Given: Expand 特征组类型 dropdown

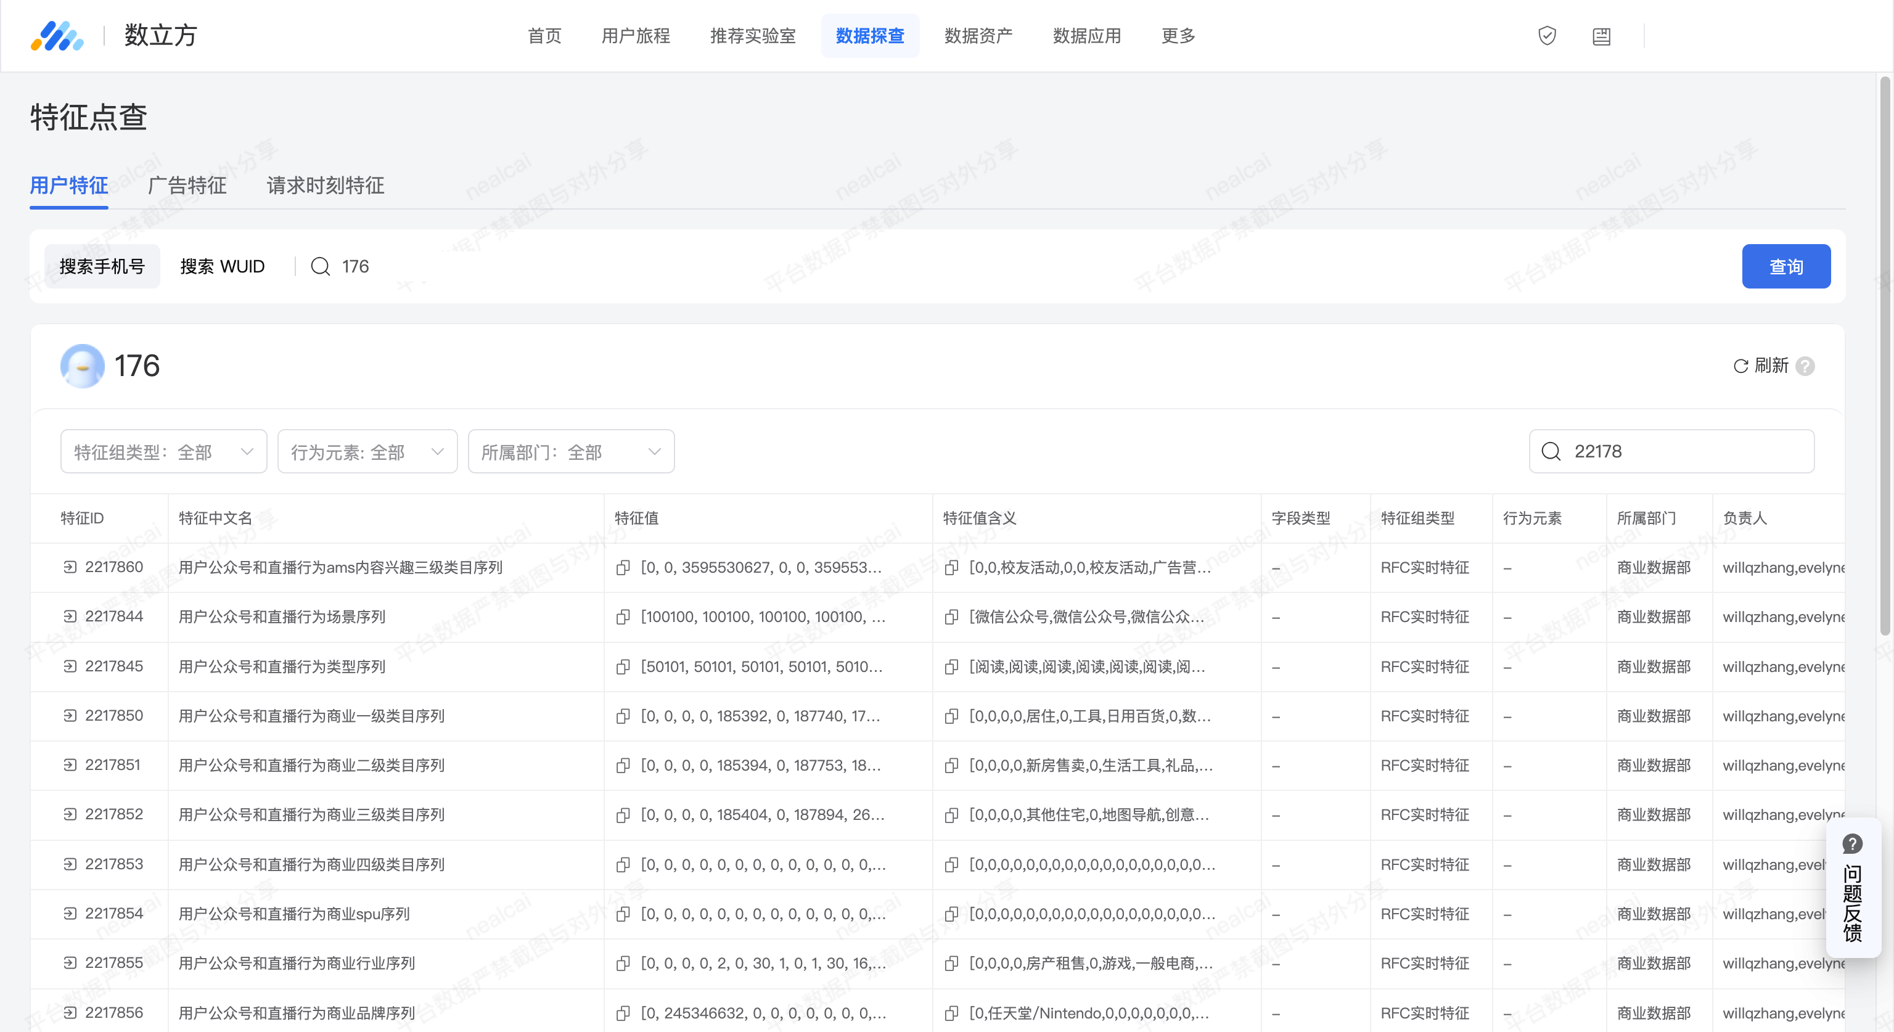Looking at the screenshot, I should pyautogui.click(x=163, y=451).
